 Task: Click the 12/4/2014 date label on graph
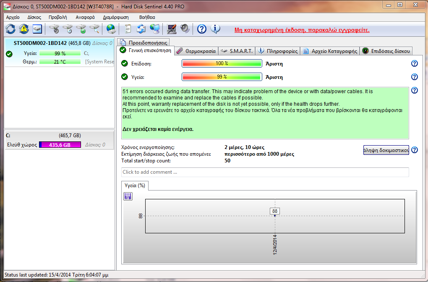(275, 245)
